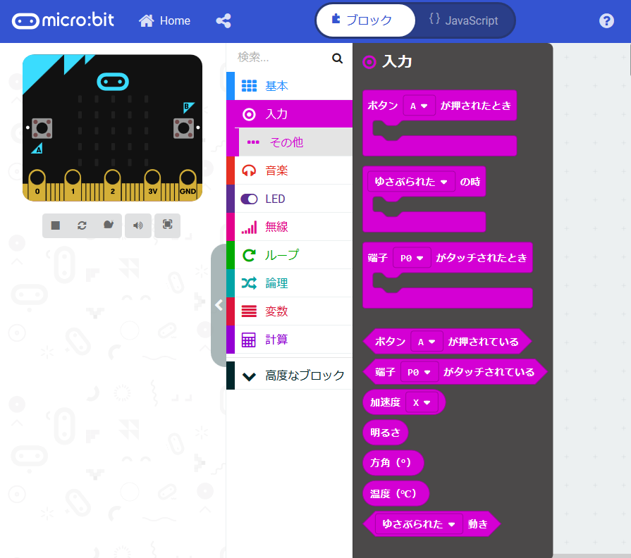Click the simulator's oval face logo
Image resolution: width=631 pixels, height=558 pixels.
coord(113,82)
